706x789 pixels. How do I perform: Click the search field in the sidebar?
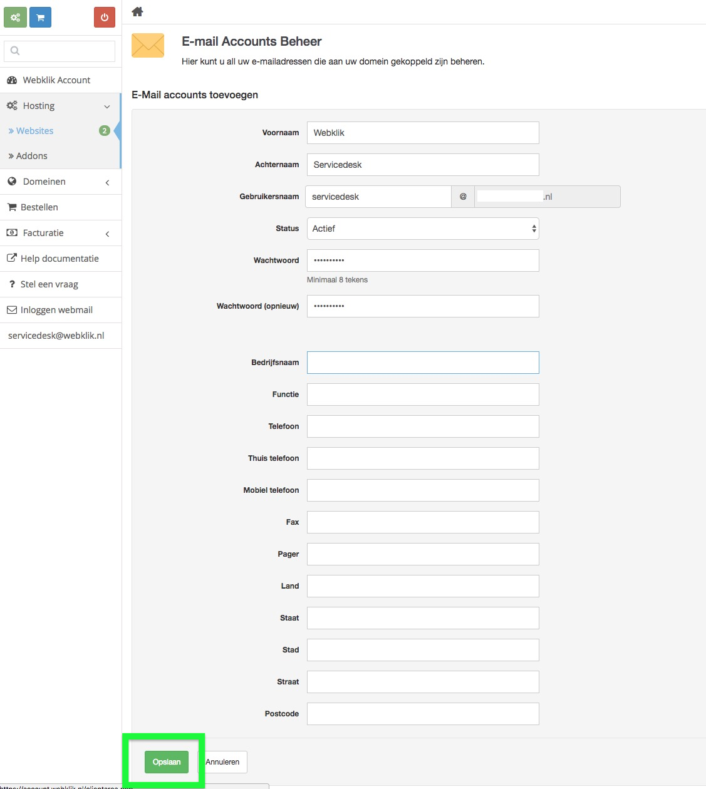(x=60, y=51)
